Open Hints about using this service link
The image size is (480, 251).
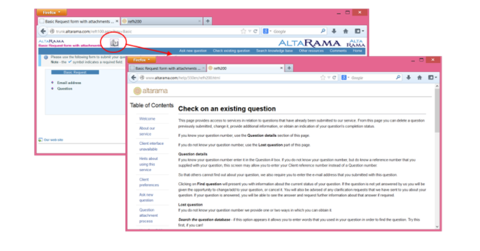click(149, 164)
